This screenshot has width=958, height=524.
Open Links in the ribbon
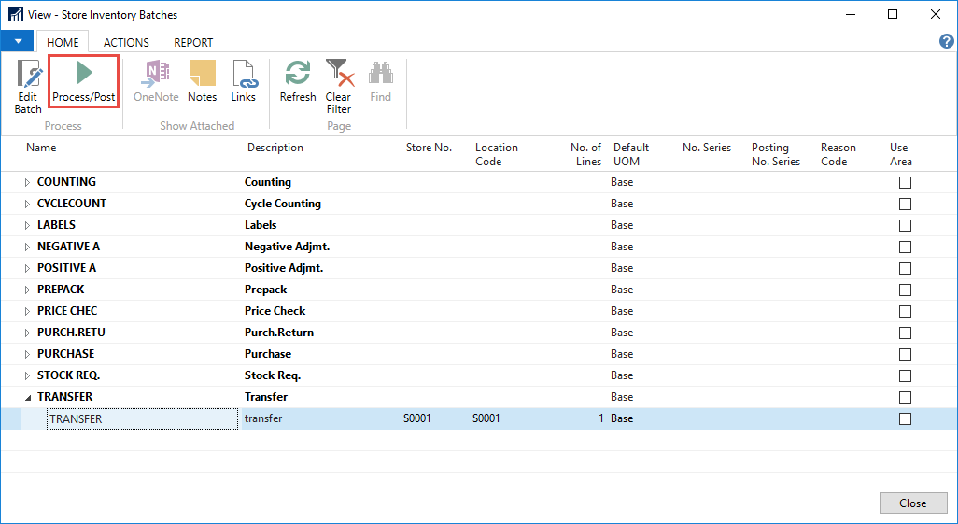pyautogui.click(x=243, y=82)
